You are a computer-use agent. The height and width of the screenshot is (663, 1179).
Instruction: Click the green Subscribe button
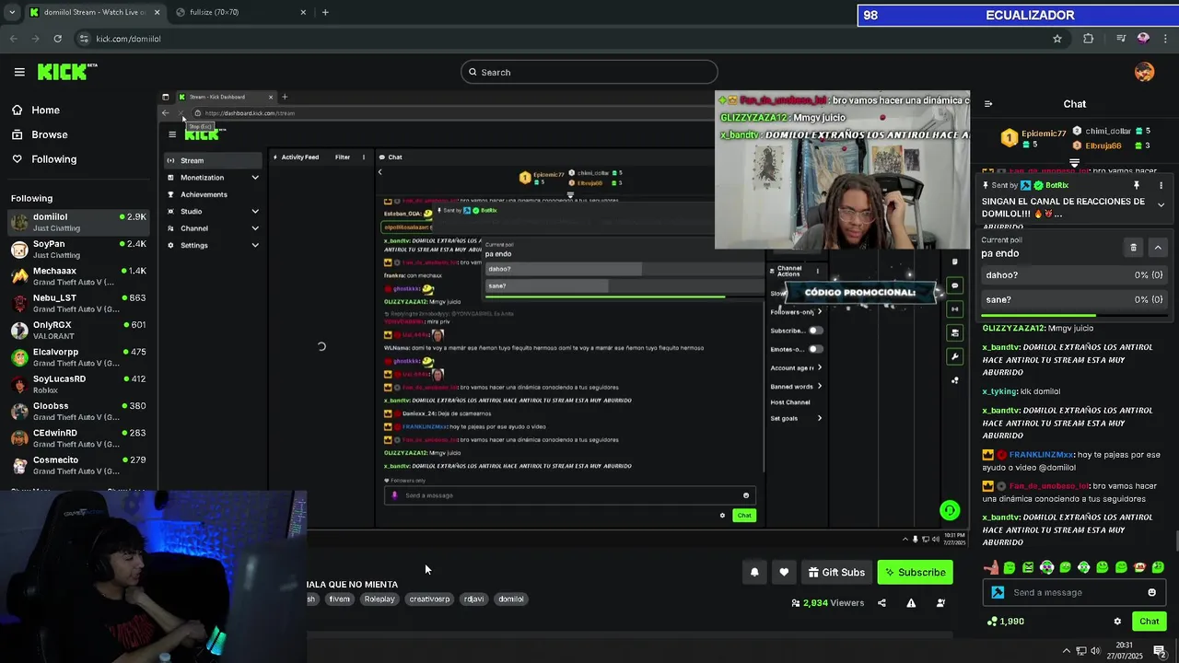coord(915,572)
